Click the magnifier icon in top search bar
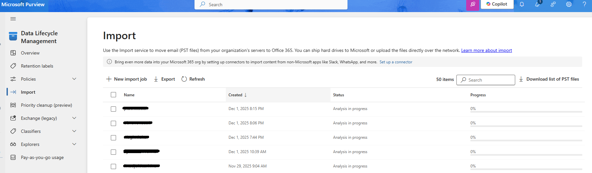This screenshot has width=592, height=173. [203, 4]
